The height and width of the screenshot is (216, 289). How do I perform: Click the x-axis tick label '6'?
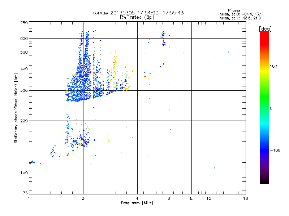tap(169, 198)
